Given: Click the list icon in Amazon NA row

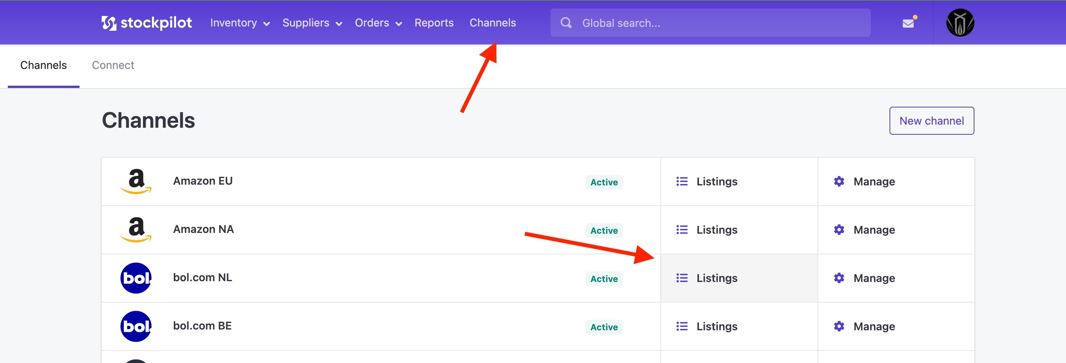Looking at the screenshot, I should [x=682, y=230].
